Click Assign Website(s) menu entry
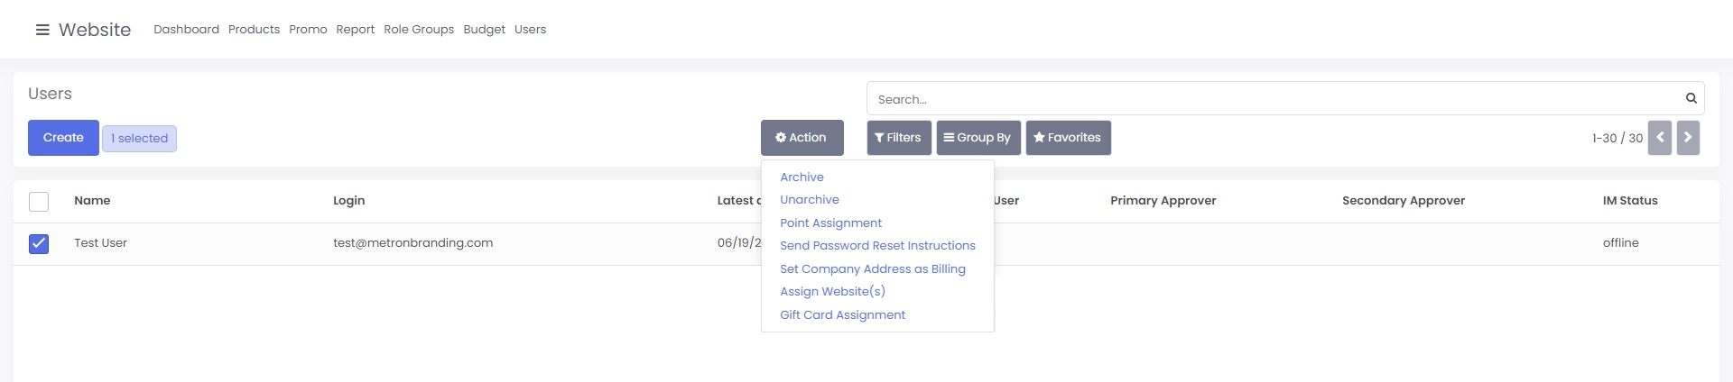This screenshot has width=1733, height=382. coord(832,292)
